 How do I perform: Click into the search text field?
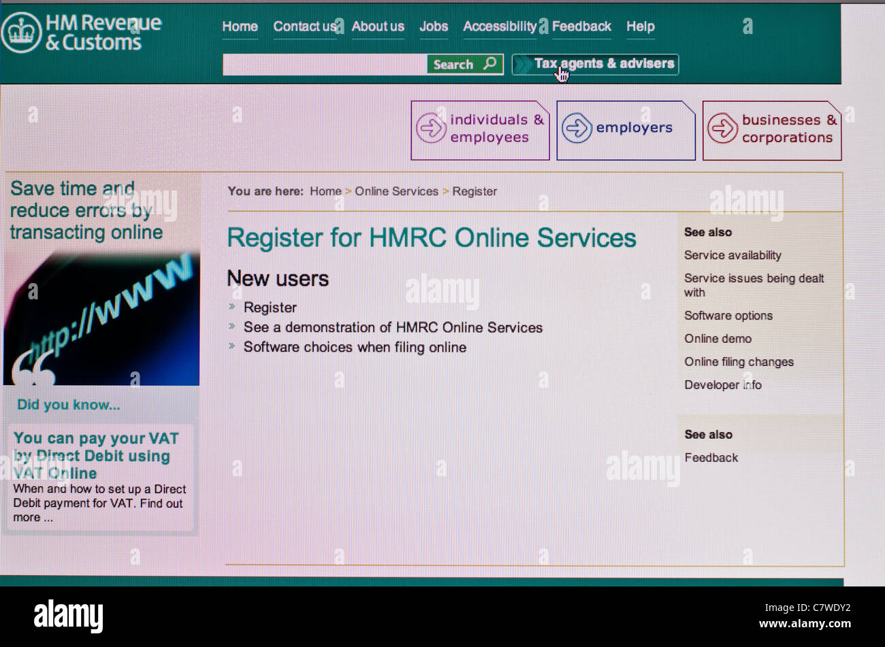325,65
